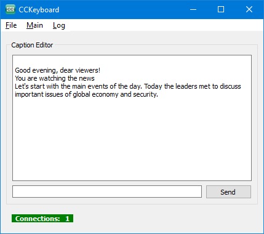
Task: Click the Connections: 1 status indicator
Action: (42, 219)
